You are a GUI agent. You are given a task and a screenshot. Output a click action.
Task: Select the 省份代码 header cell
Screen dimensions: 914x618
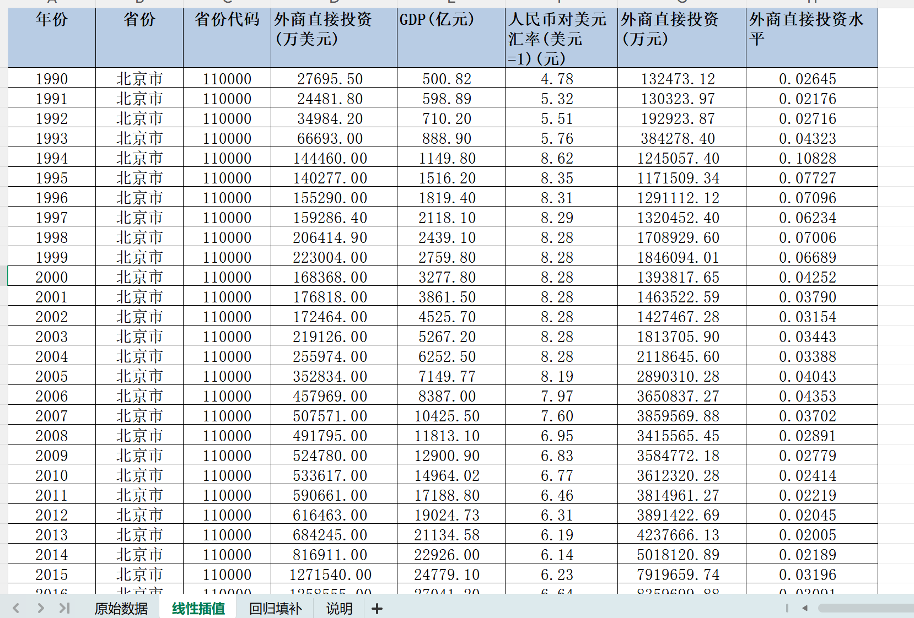coord(227,37)
